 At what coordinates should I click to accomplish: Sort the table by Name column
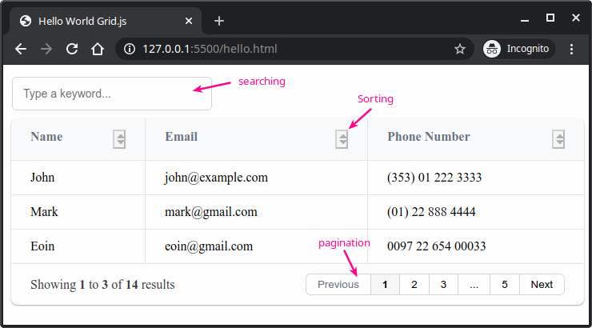tap(120, 138)
